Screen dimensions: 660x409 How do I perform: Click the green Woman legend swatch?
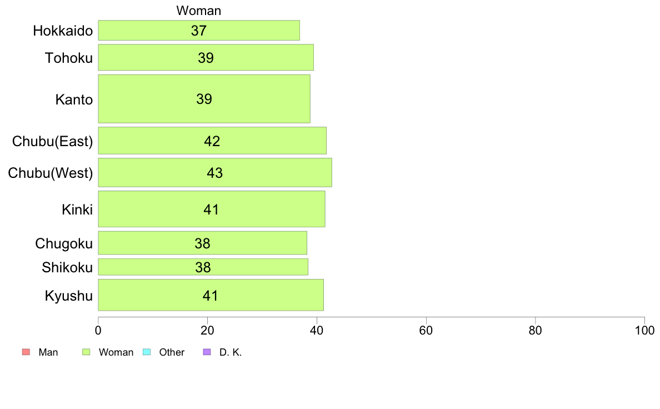pos(86,352)
